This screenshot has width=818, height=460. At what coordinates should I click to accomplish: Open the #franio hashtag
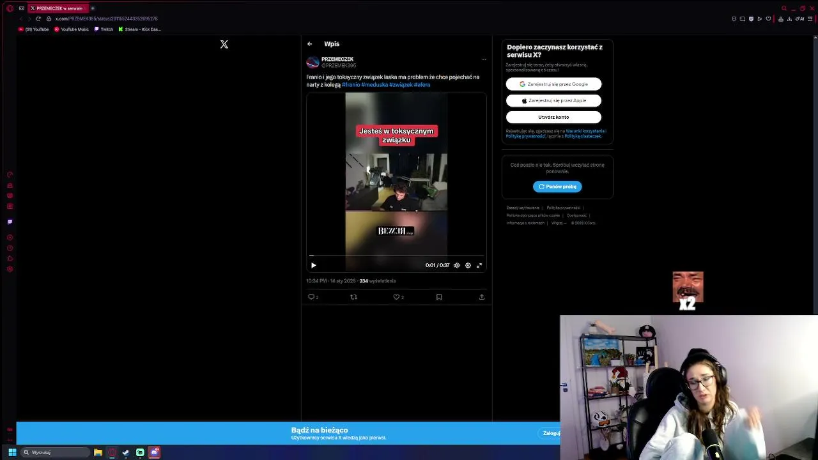click(351, 84)
